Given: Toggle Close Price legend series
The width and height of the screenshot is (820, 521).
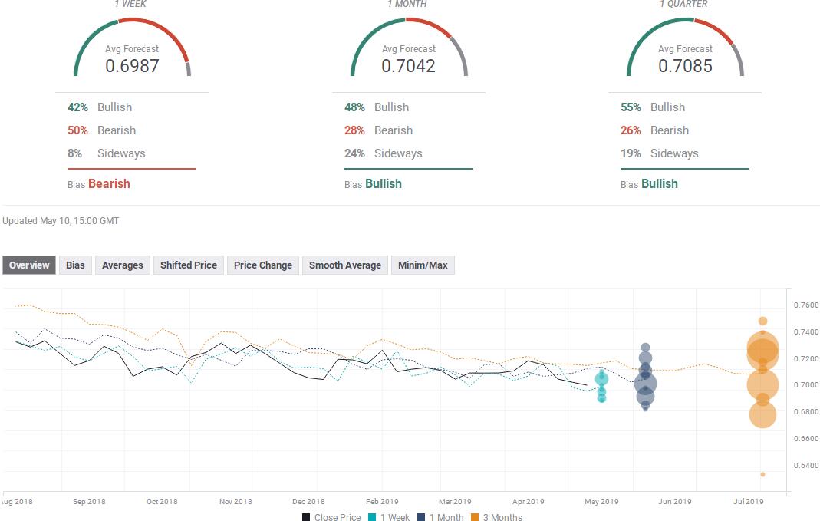Looking at the screenshot, I should click(331, 517).
